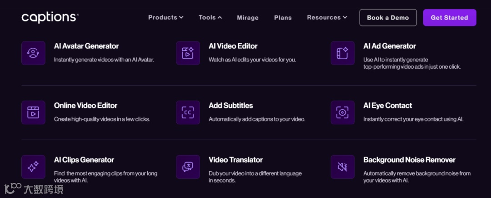The width and height of the screenshot is (491, 198).
Task: Expand the Resources dropdown menu
Action: pos(327,18)
